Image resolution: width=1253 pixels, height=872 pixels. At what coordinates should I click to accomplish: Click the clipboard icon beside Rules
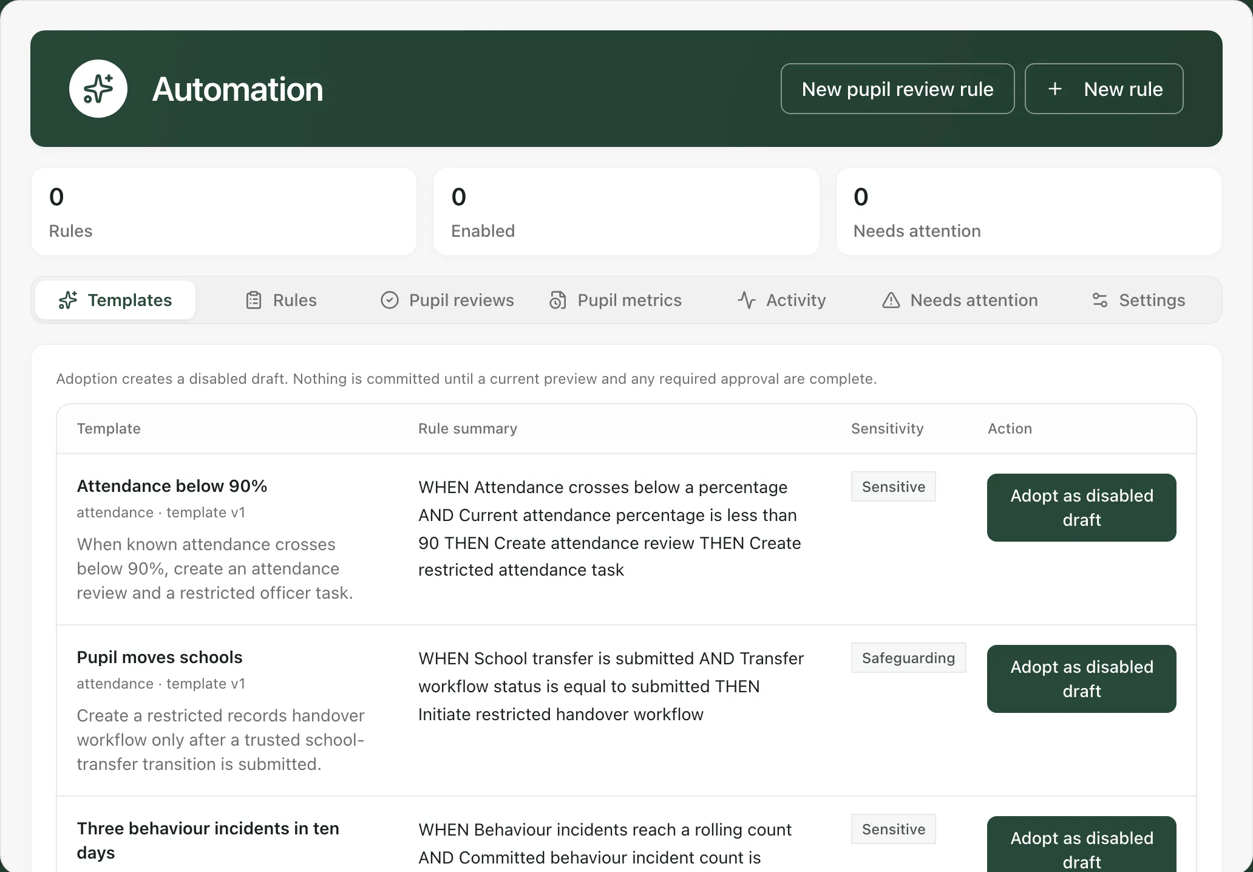[x=254, y=300]
